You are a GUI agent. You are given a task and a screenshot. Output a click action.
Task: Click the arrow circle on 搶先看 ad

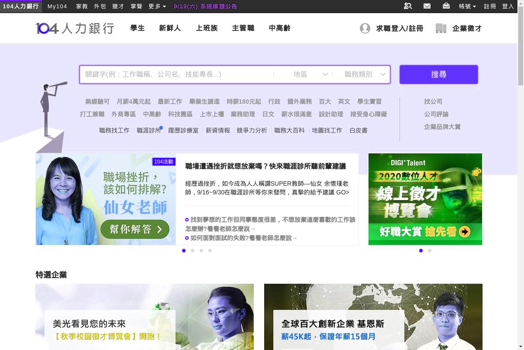465,231
